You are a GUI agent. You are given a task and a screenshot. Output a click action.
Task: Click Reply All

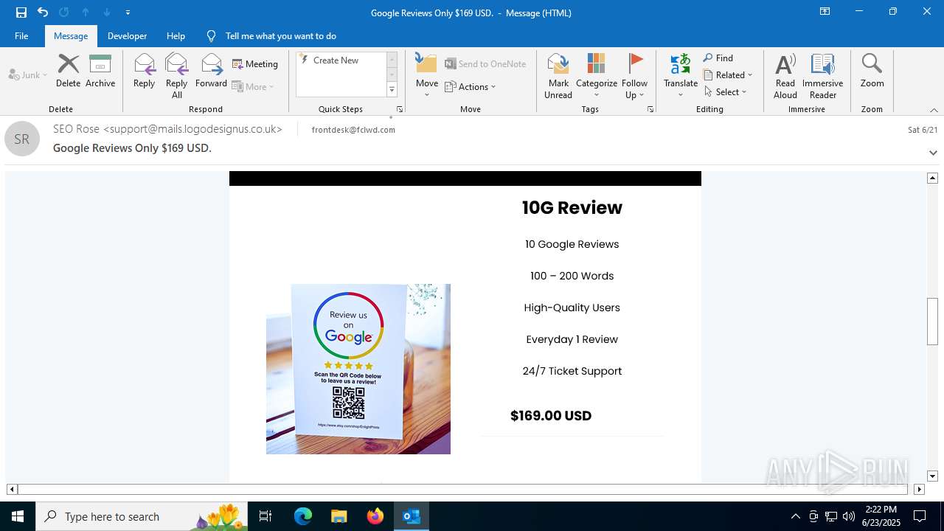(x=176, y=76)
